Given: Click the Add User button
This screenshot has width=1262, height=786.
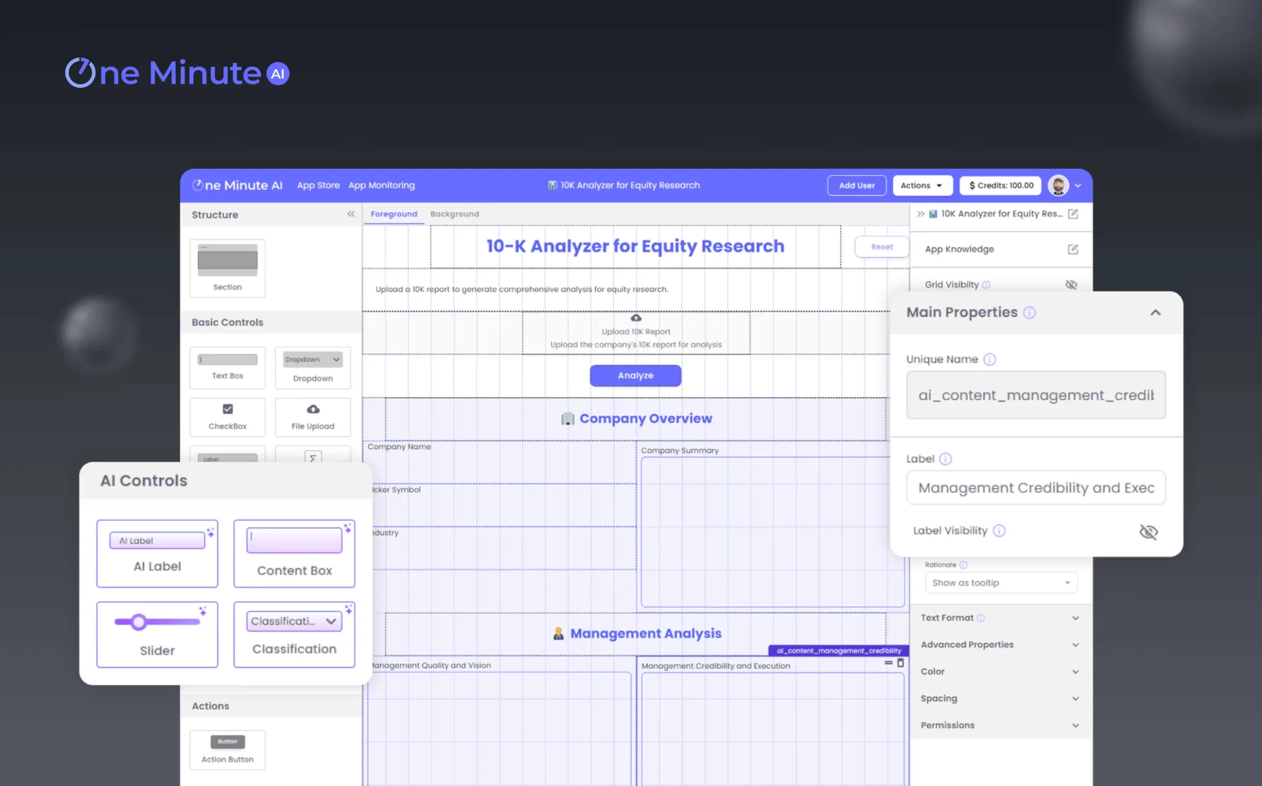Looking at the screenshot, I should (x=856, y=186).
